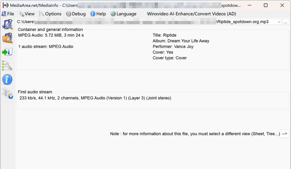Open the File menu
Image resolution: width=291 pixels, height=169 pixels.
pyautogui.click(x=8, y=14)
